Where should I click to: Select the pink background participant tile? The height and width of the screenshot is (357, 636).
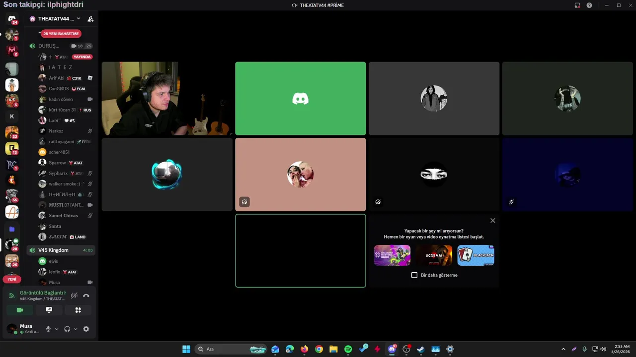point(301,175)
